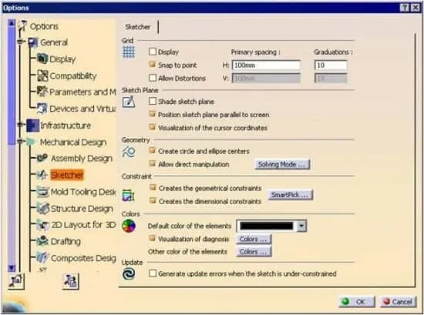Screen dimensions: 424x315
Task: Enable Shade sketch plane
Action: pos(153,102)
